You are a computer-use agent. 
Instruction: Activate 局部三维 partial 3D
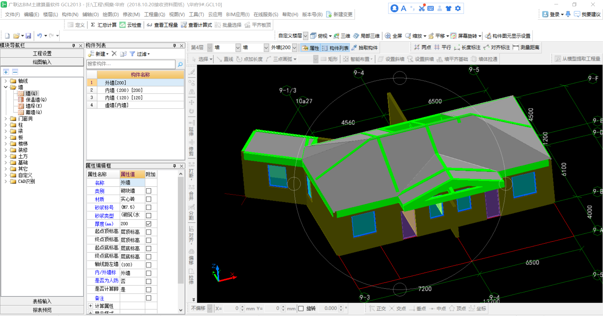tap(367, 36)
